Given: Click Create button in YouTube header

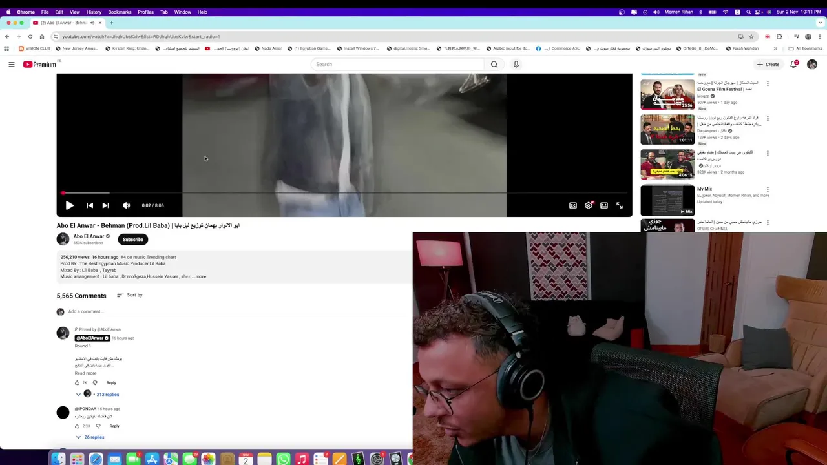Looking at the screenshot, I should point(768,64).
